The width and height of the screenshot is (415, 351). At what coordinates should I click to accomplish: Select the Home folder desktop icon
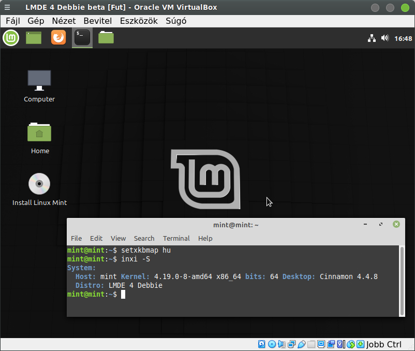[39, 138]
